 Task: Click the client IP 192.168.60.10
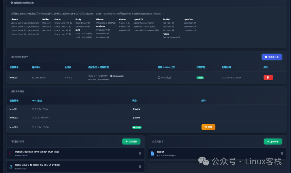pyautogui.click(x=39, y=78)
